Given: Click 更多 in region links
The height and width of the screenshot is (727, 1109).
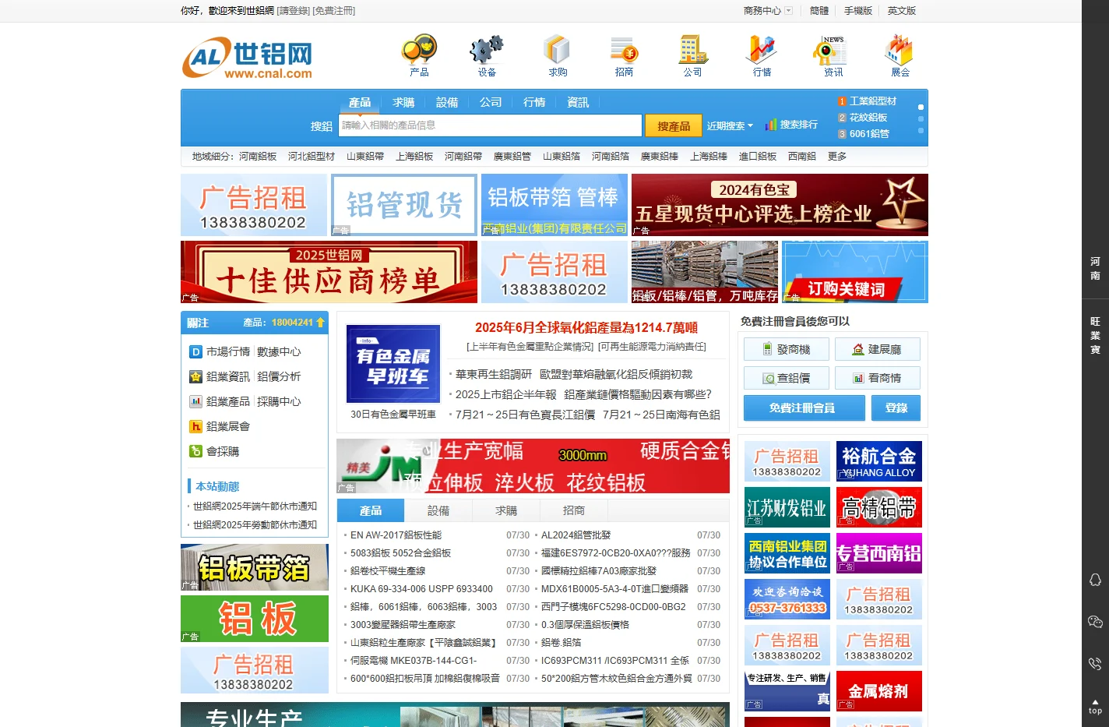Looking at the screenshot, I should [x=837, y=157].
